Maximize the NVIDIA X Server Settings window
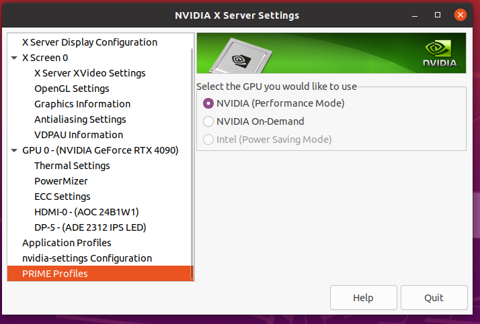 (x=438, y=15)
